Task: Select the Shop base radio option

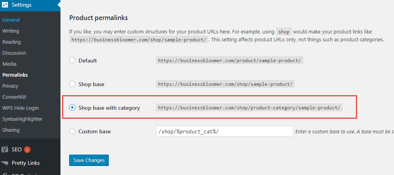Action: point(72,84)
